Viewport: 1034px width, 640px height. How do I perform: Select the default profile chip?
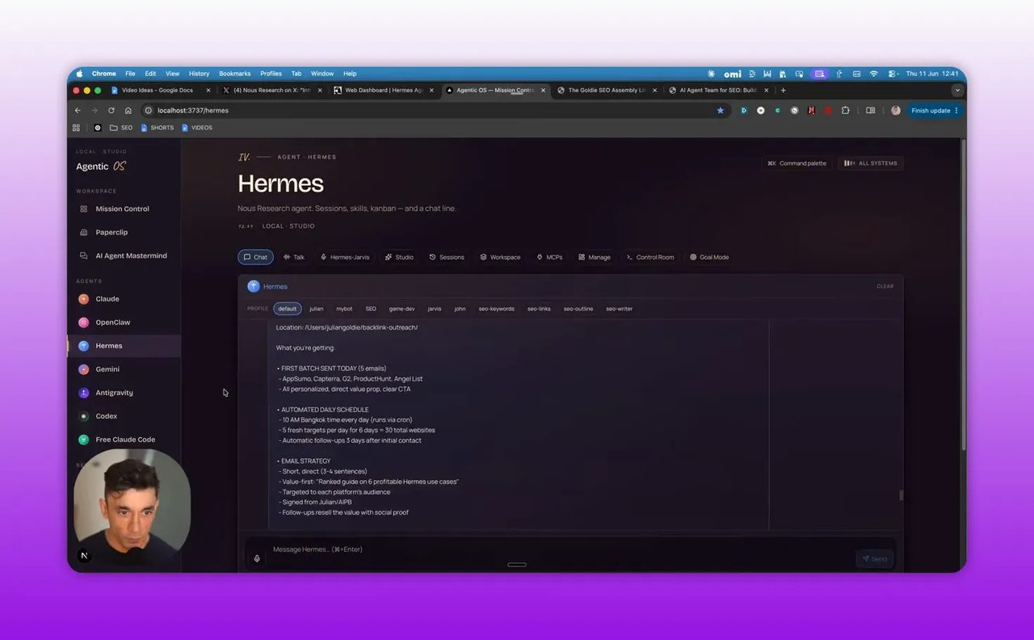click(288, 309)
